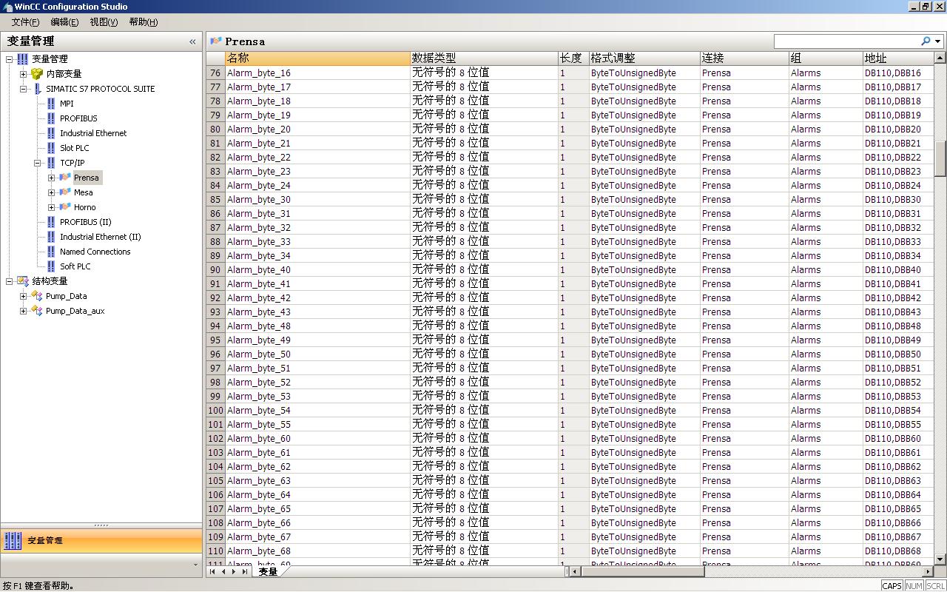The height and width of the screenshot is (592, 947).
Task: Open the 视图(V) menu
Action: coord(104,22)
